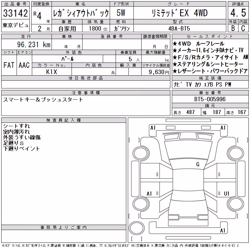Select sales point '★F/S/Rカメラ・アイサイト AW'
The image size is (250, 250).
(x=210, y=57)
